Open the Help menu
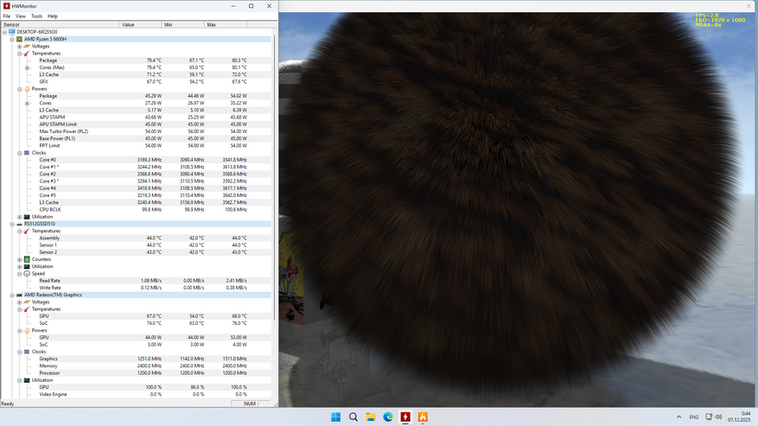This screenshot has width=758, height=426. coord(53,16)
